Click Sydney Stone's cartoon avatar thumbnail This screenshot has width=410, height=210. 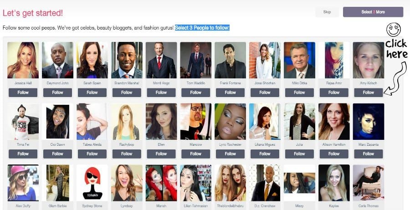coord(92,183)
